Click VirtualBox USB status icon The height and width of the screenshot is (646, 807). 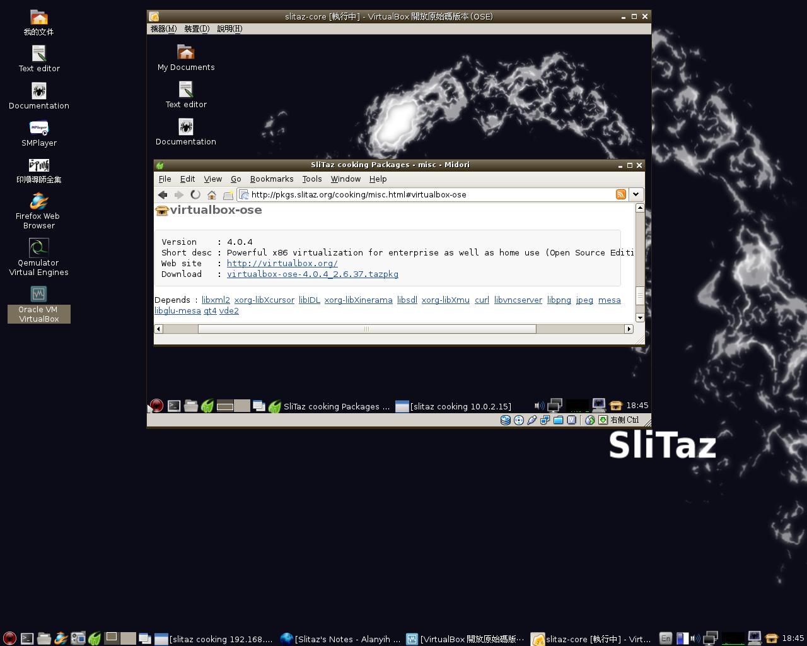point(532,420)
